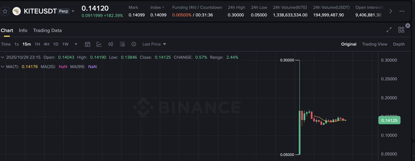Click the candlestick chart style icon
Screen dimensions: 415x161
coord(111,44)
